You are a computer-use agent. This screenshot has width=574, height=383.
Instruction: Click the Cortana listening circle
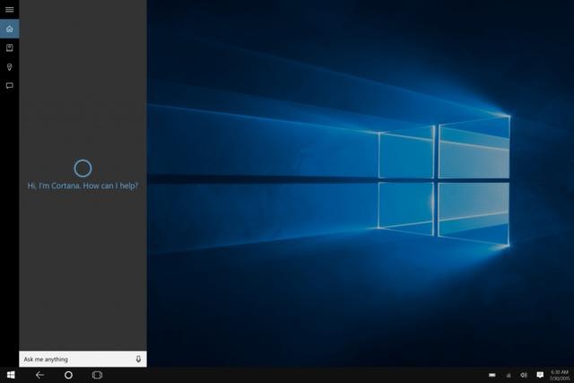83,168
